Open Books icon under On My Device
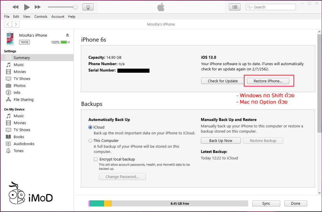This screenshot has height=212, width=322. tap(8, 137)
